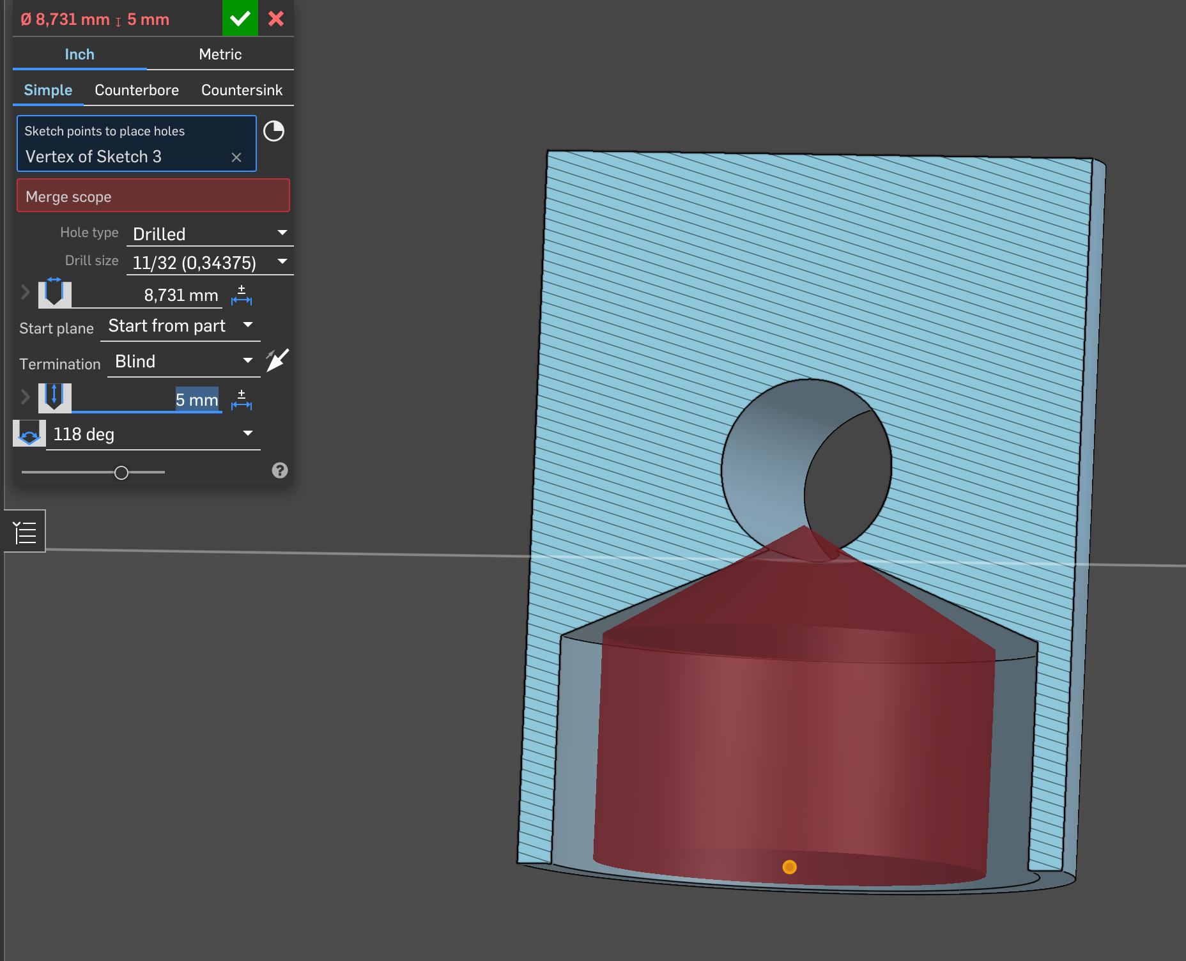Open the Hole type Drilled dropdown
1186x961 pixels.
210,234
